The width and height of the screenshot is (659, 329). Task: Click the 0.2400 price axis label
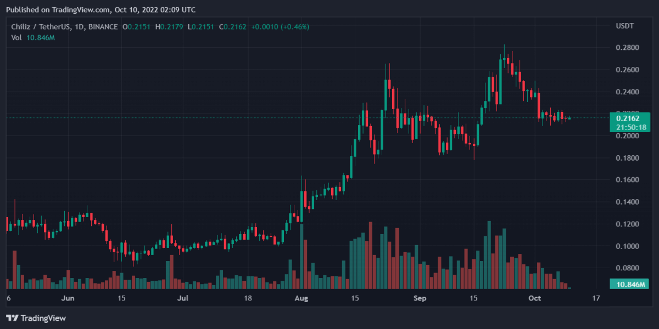click(x=627, y=92)
